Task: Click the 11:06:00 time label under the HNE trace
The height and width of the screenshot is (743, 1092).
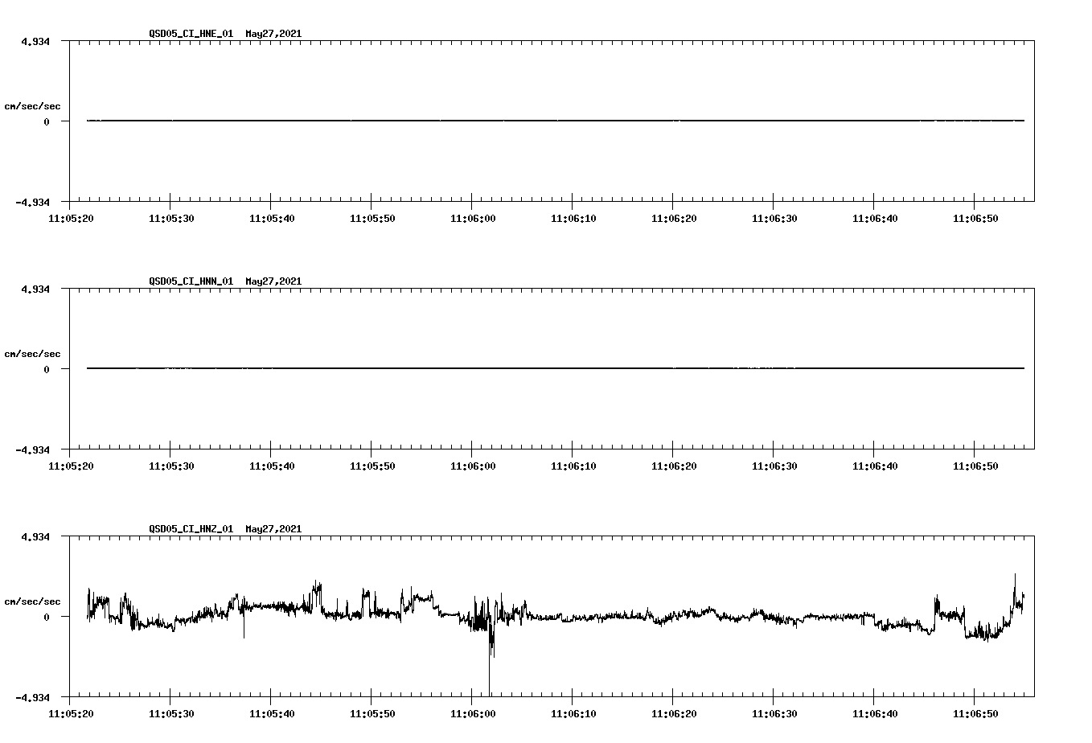Action: click(x=473, y=216)
